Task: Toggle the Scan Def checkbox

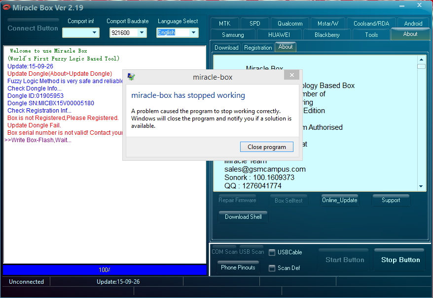Action: click(x=272, y=268)
